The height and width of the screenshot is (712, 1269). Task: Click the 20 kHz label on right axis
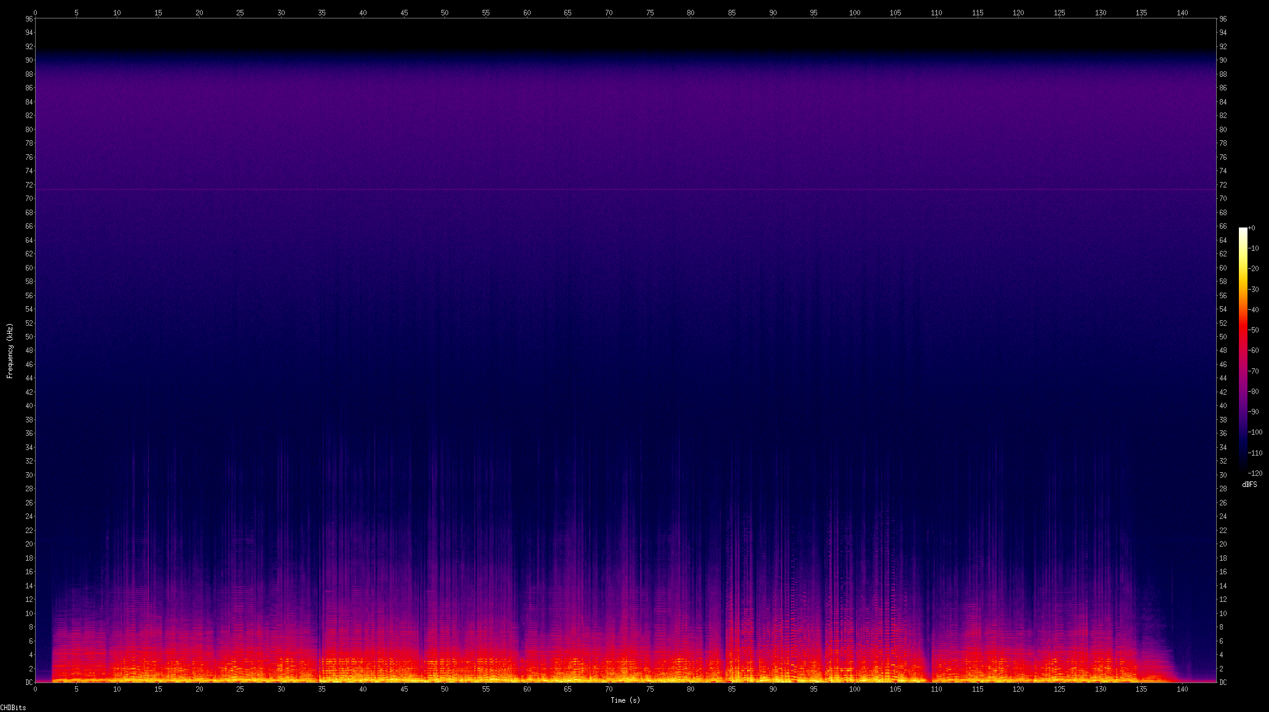(x=1223, y=544)
